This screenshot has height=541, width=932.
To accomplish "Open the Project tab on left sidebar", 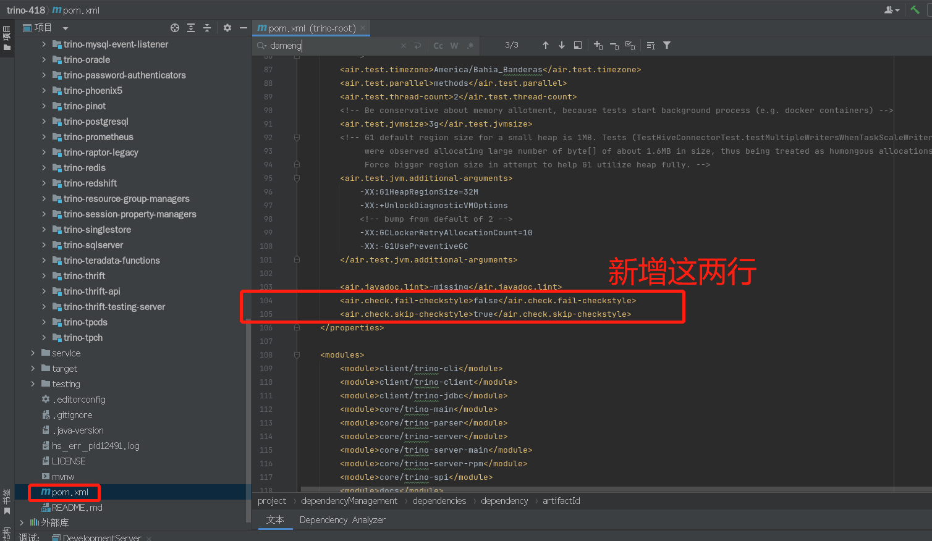I will (x=7, y=38).
